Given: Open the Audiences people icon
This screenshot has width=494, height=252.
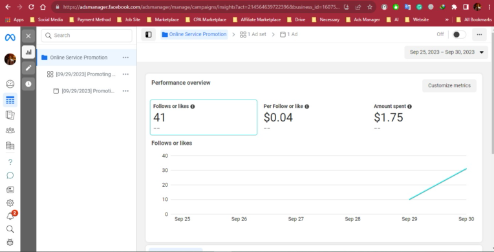Looking at the screenshot, I should 10,131.
